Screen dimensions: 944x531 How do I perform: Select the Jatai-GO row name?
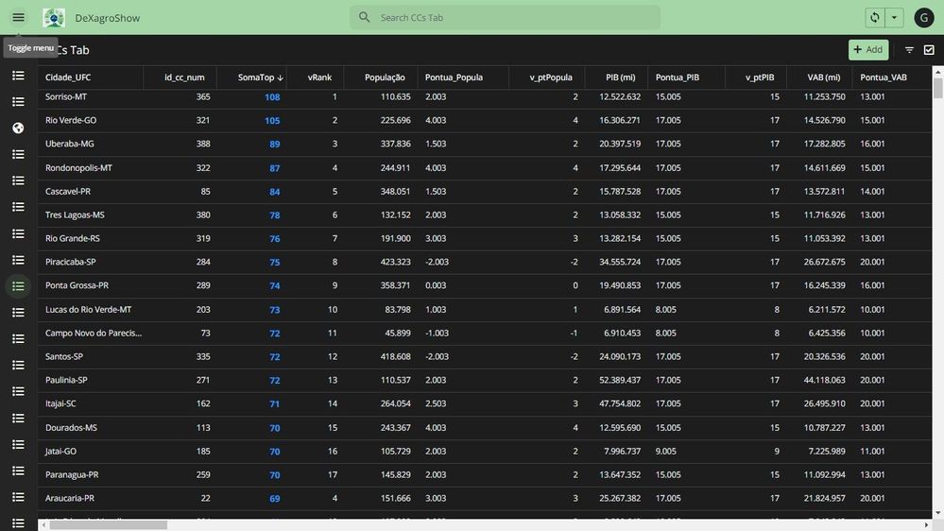coord(60,451)
